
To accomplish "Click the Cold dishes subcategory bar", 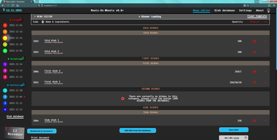I will [x=151, y=33].
